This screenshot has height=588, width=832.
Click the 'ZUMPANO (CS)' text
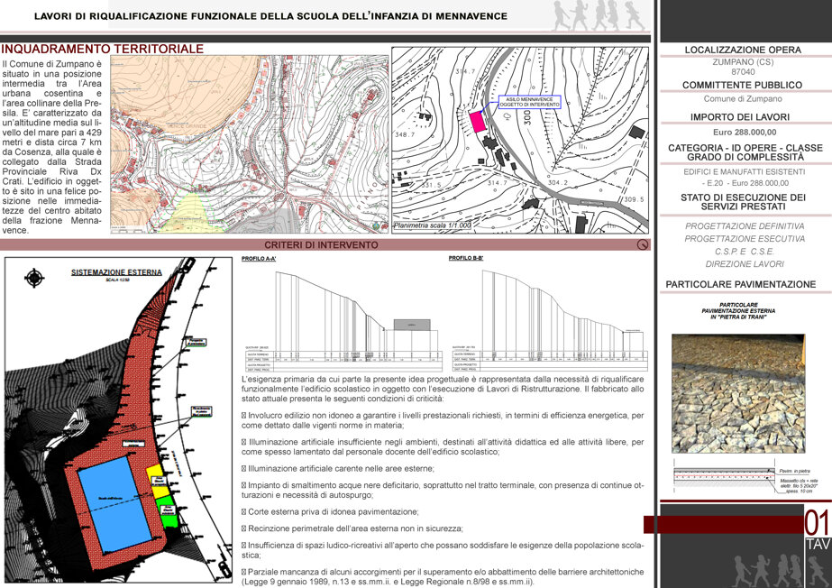coord(743,62)
